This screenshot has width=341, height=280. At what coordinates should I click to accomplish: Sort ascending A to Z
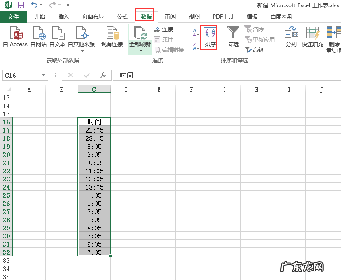(196, 33)
